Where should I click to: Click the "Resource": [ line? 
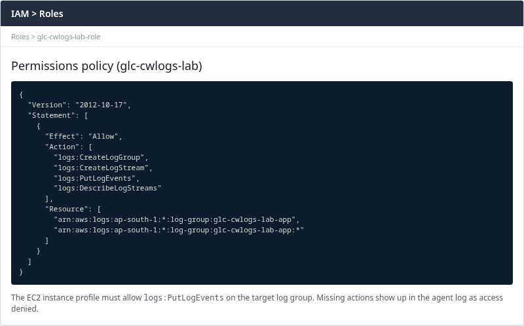pos(73,209)
